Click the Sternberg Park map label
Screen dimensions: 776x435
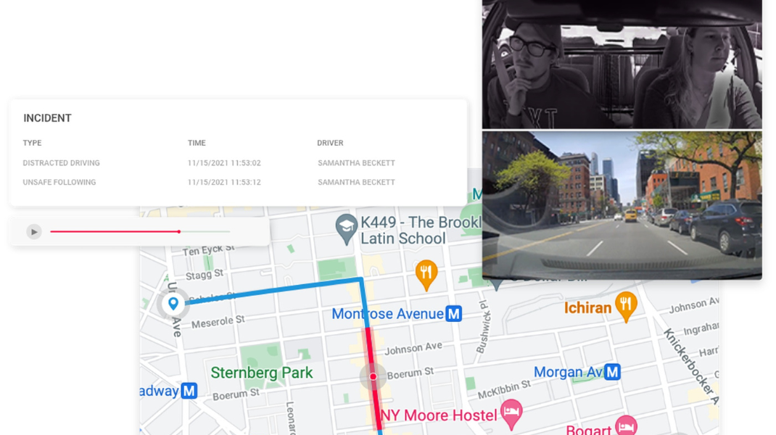click(262, 373)
